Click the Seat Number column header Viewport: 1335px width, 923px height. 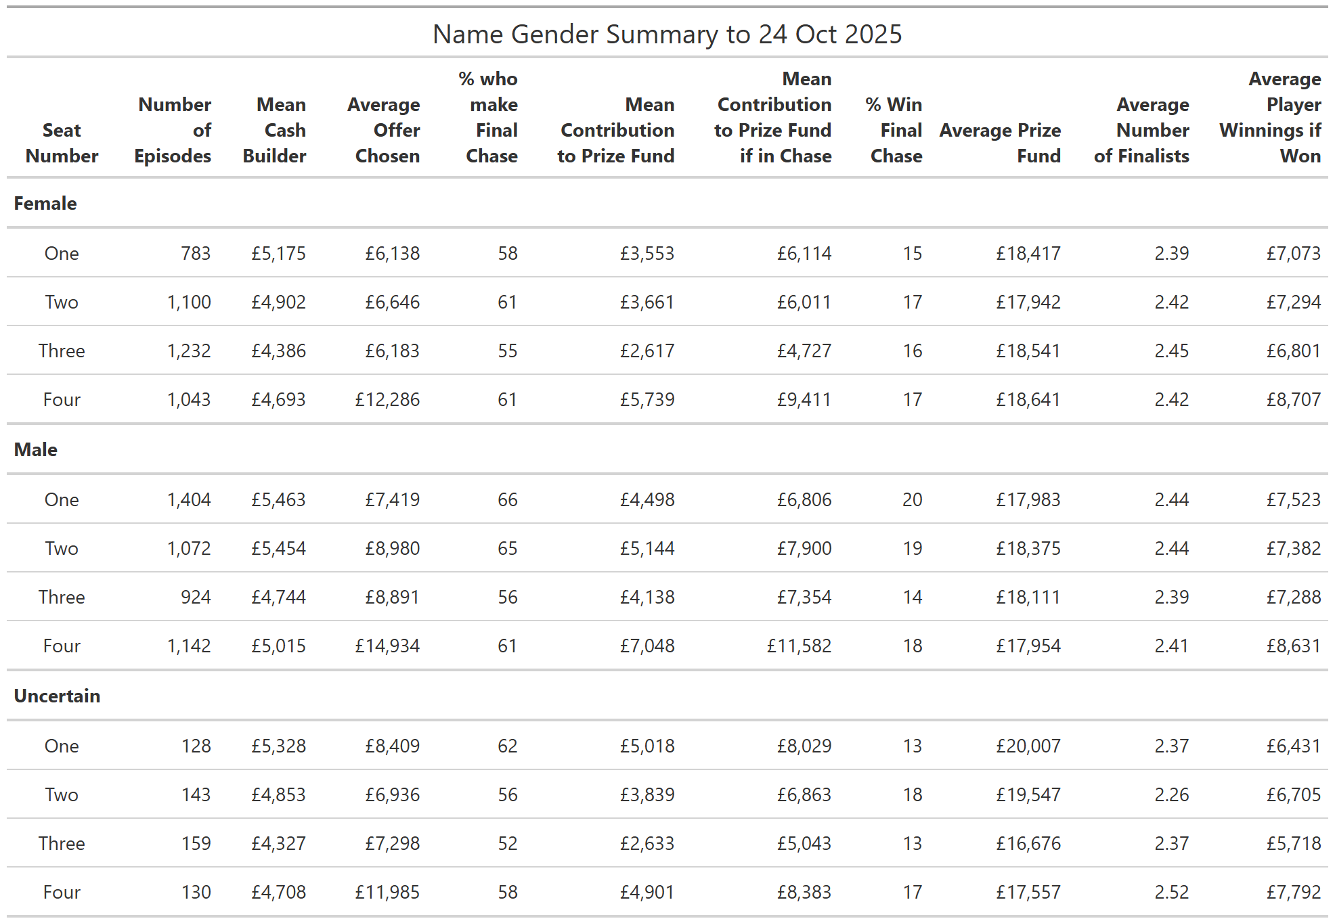coord(62,143)
